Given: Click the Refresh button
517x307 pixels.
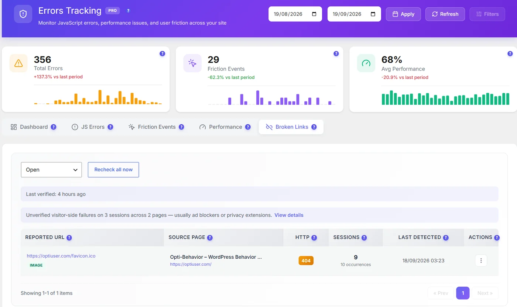Looking at the screenshot, I should (445, 14).
